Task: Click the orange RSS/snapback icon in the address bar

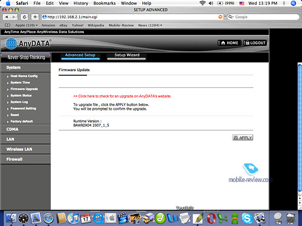Action: coord(220,17)
